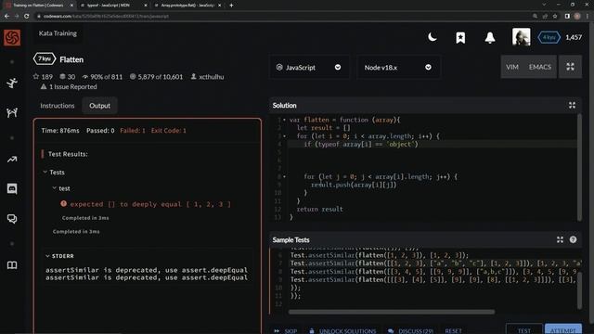
Task: Switch to the typeof JavaScript MDN browser tab
Action: (x=112, y=6)
